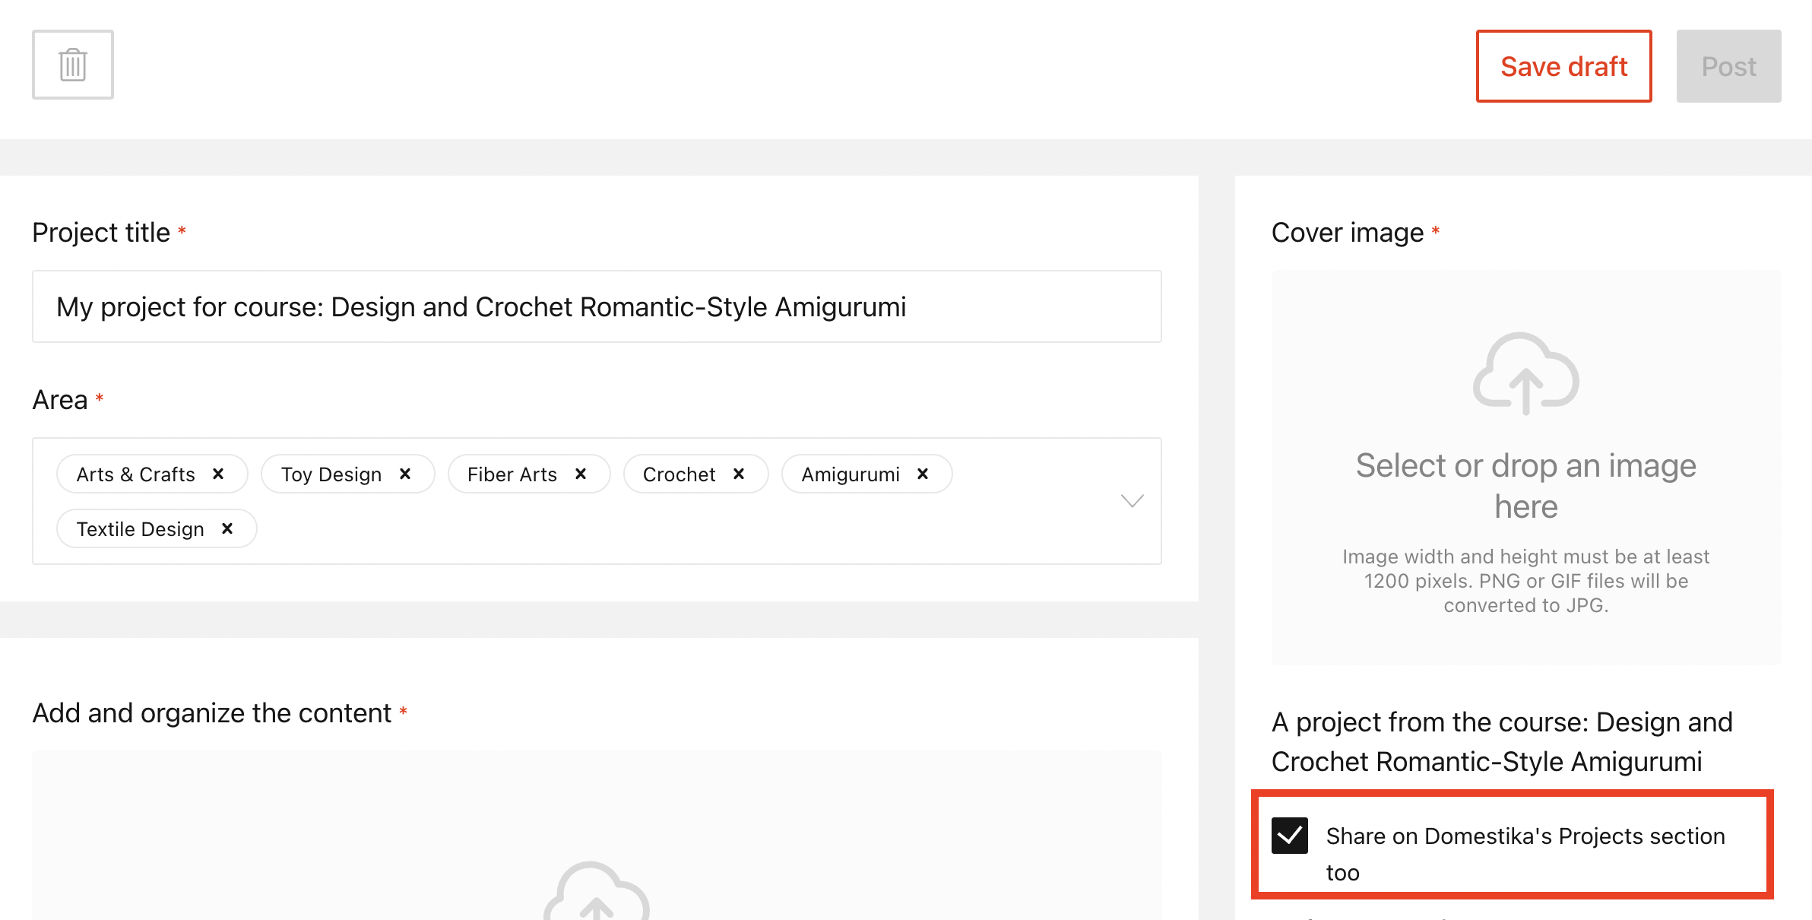
Task: Select the Textile Design area chip
Action: click(140, 528)
